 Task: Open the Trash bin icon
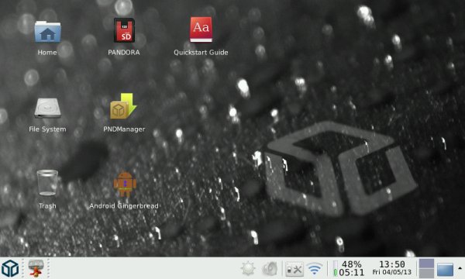[x=47, y=183]
